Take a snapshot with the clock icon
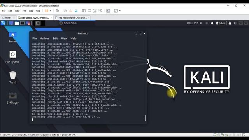This screenshot has height=140, width=249. tap(65, 11)
